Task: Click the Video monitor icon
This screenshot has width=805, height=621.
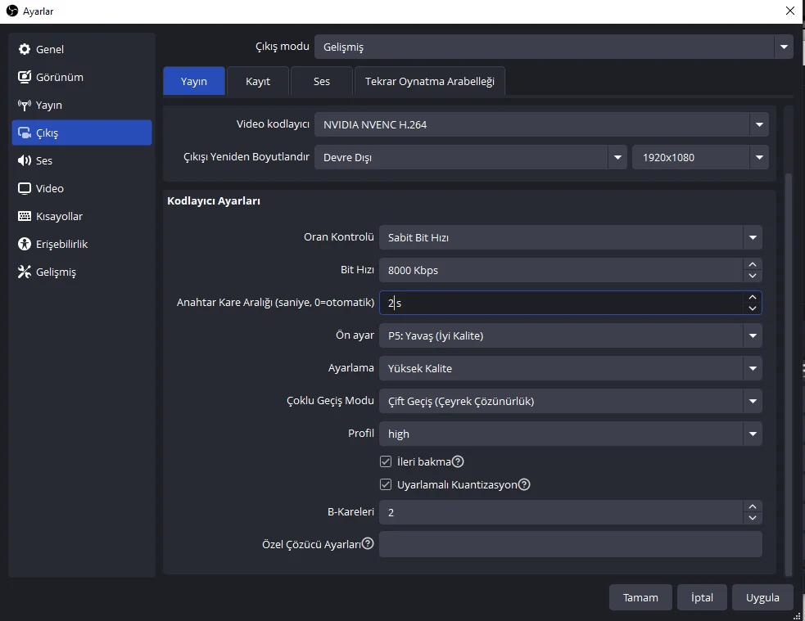Action: tap(24, 188)
